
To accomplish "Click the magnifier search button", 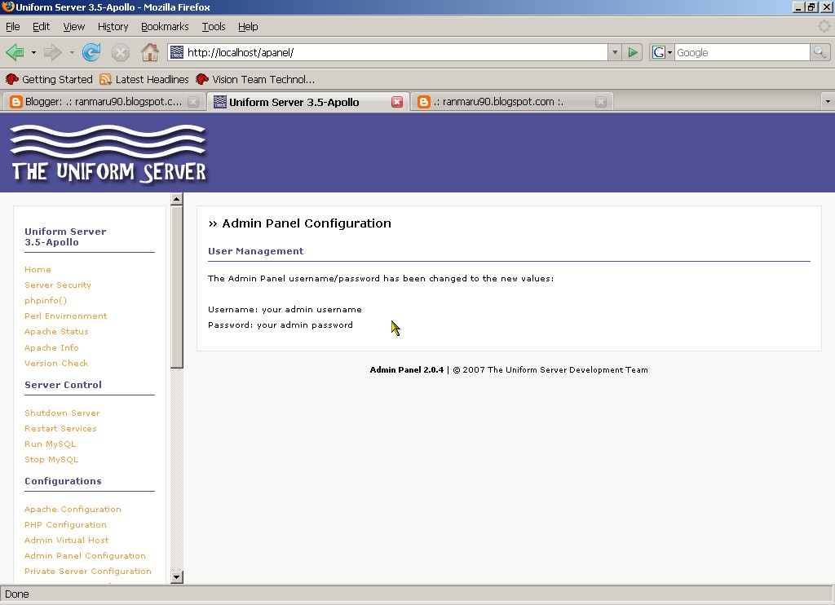I will pyautogui.click(x=820, y=52).
